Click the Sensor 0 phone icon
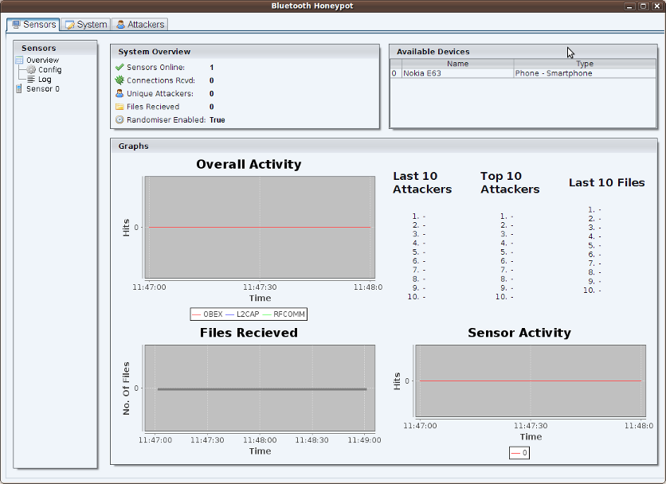666x484 pixels. click(19, 89)
